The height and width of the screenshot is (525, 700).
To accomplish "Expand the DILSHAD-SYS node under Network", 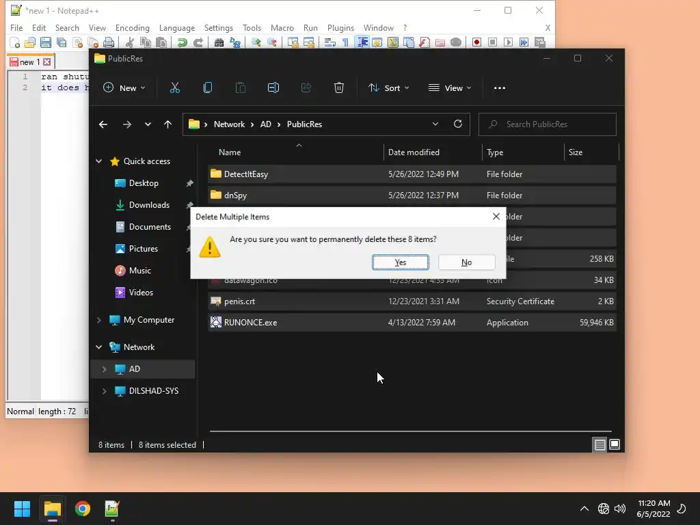I will [104, 391].
